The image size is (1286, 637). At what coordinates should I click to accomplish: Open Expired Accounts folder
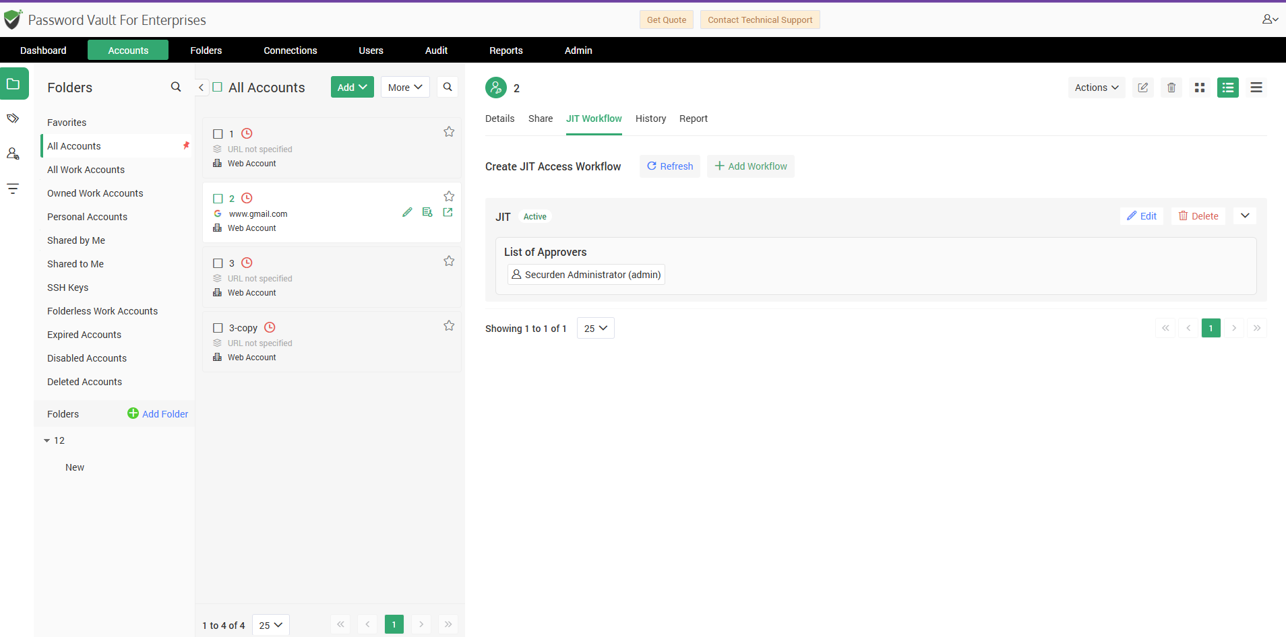click(x=84, y=335)
